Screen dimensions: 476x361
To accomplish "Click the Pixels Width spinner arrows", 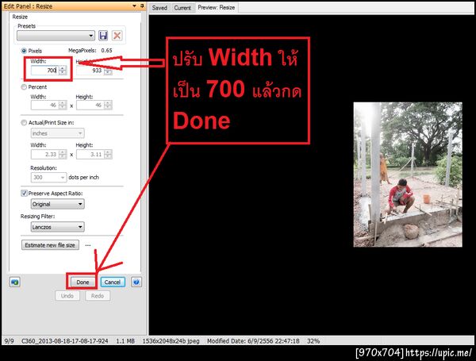I will coord(63,71).
